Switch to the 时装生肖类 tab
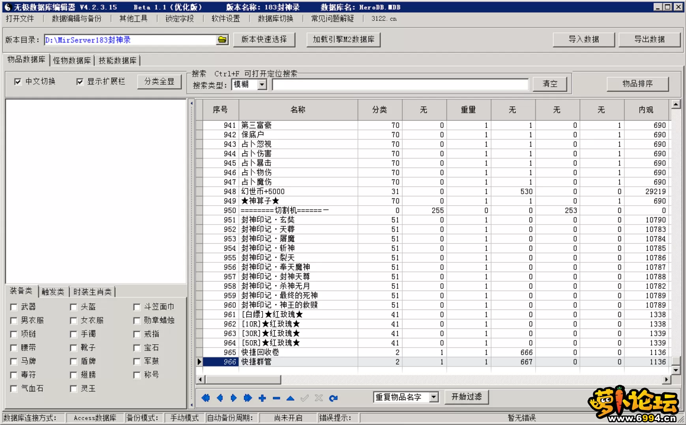The height and width of the screenshot is (425, 686). point(92,292)
